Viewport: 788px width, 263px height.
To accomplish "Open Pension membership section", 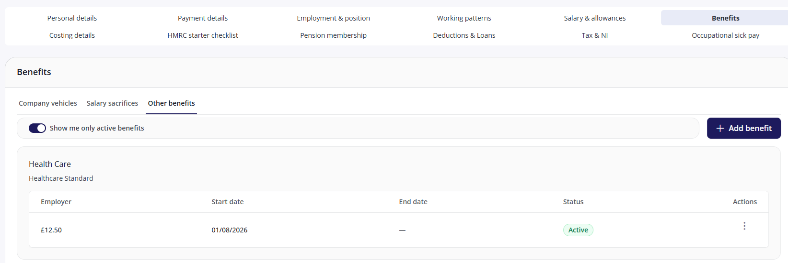I will [334, 35].
